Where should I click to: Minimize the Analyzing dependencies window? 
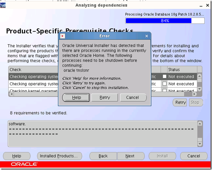point(201,6)
